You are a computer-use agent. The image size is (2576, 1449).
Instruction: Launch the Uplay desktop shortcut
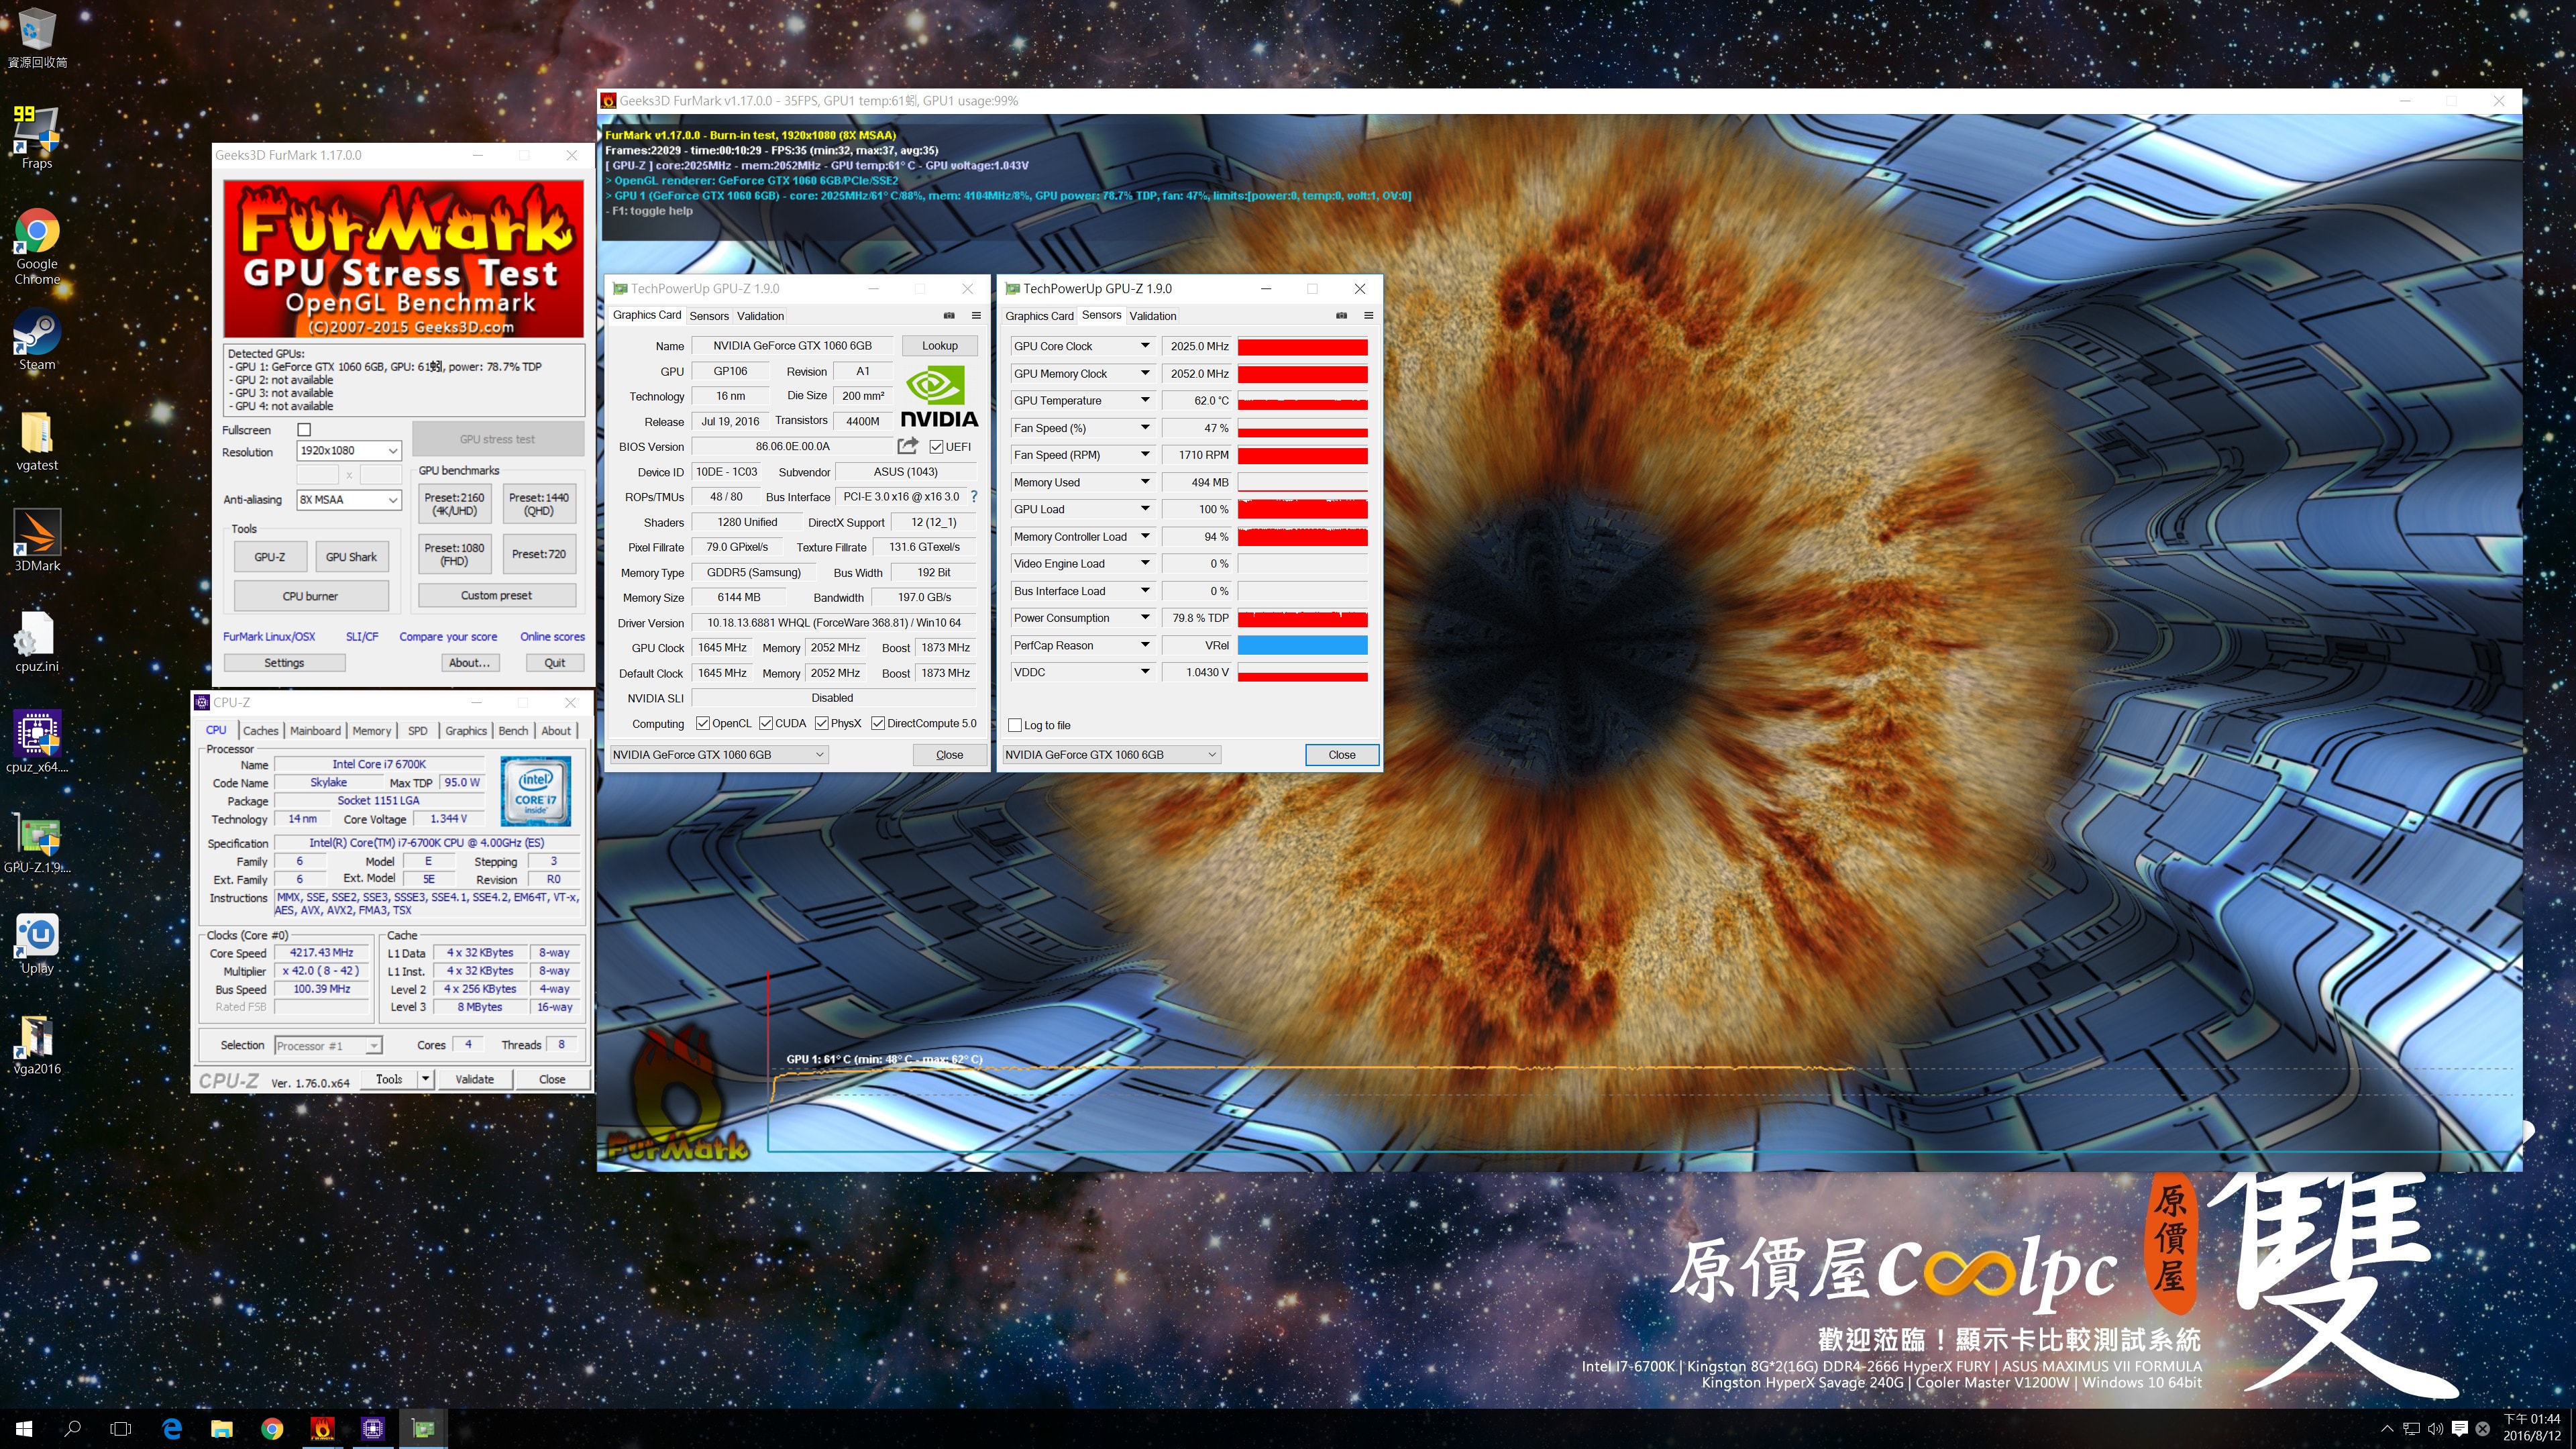[37, 943]
